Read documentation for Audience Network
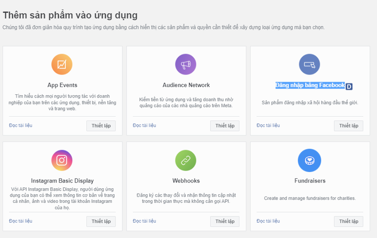 [x=144, y=125]
